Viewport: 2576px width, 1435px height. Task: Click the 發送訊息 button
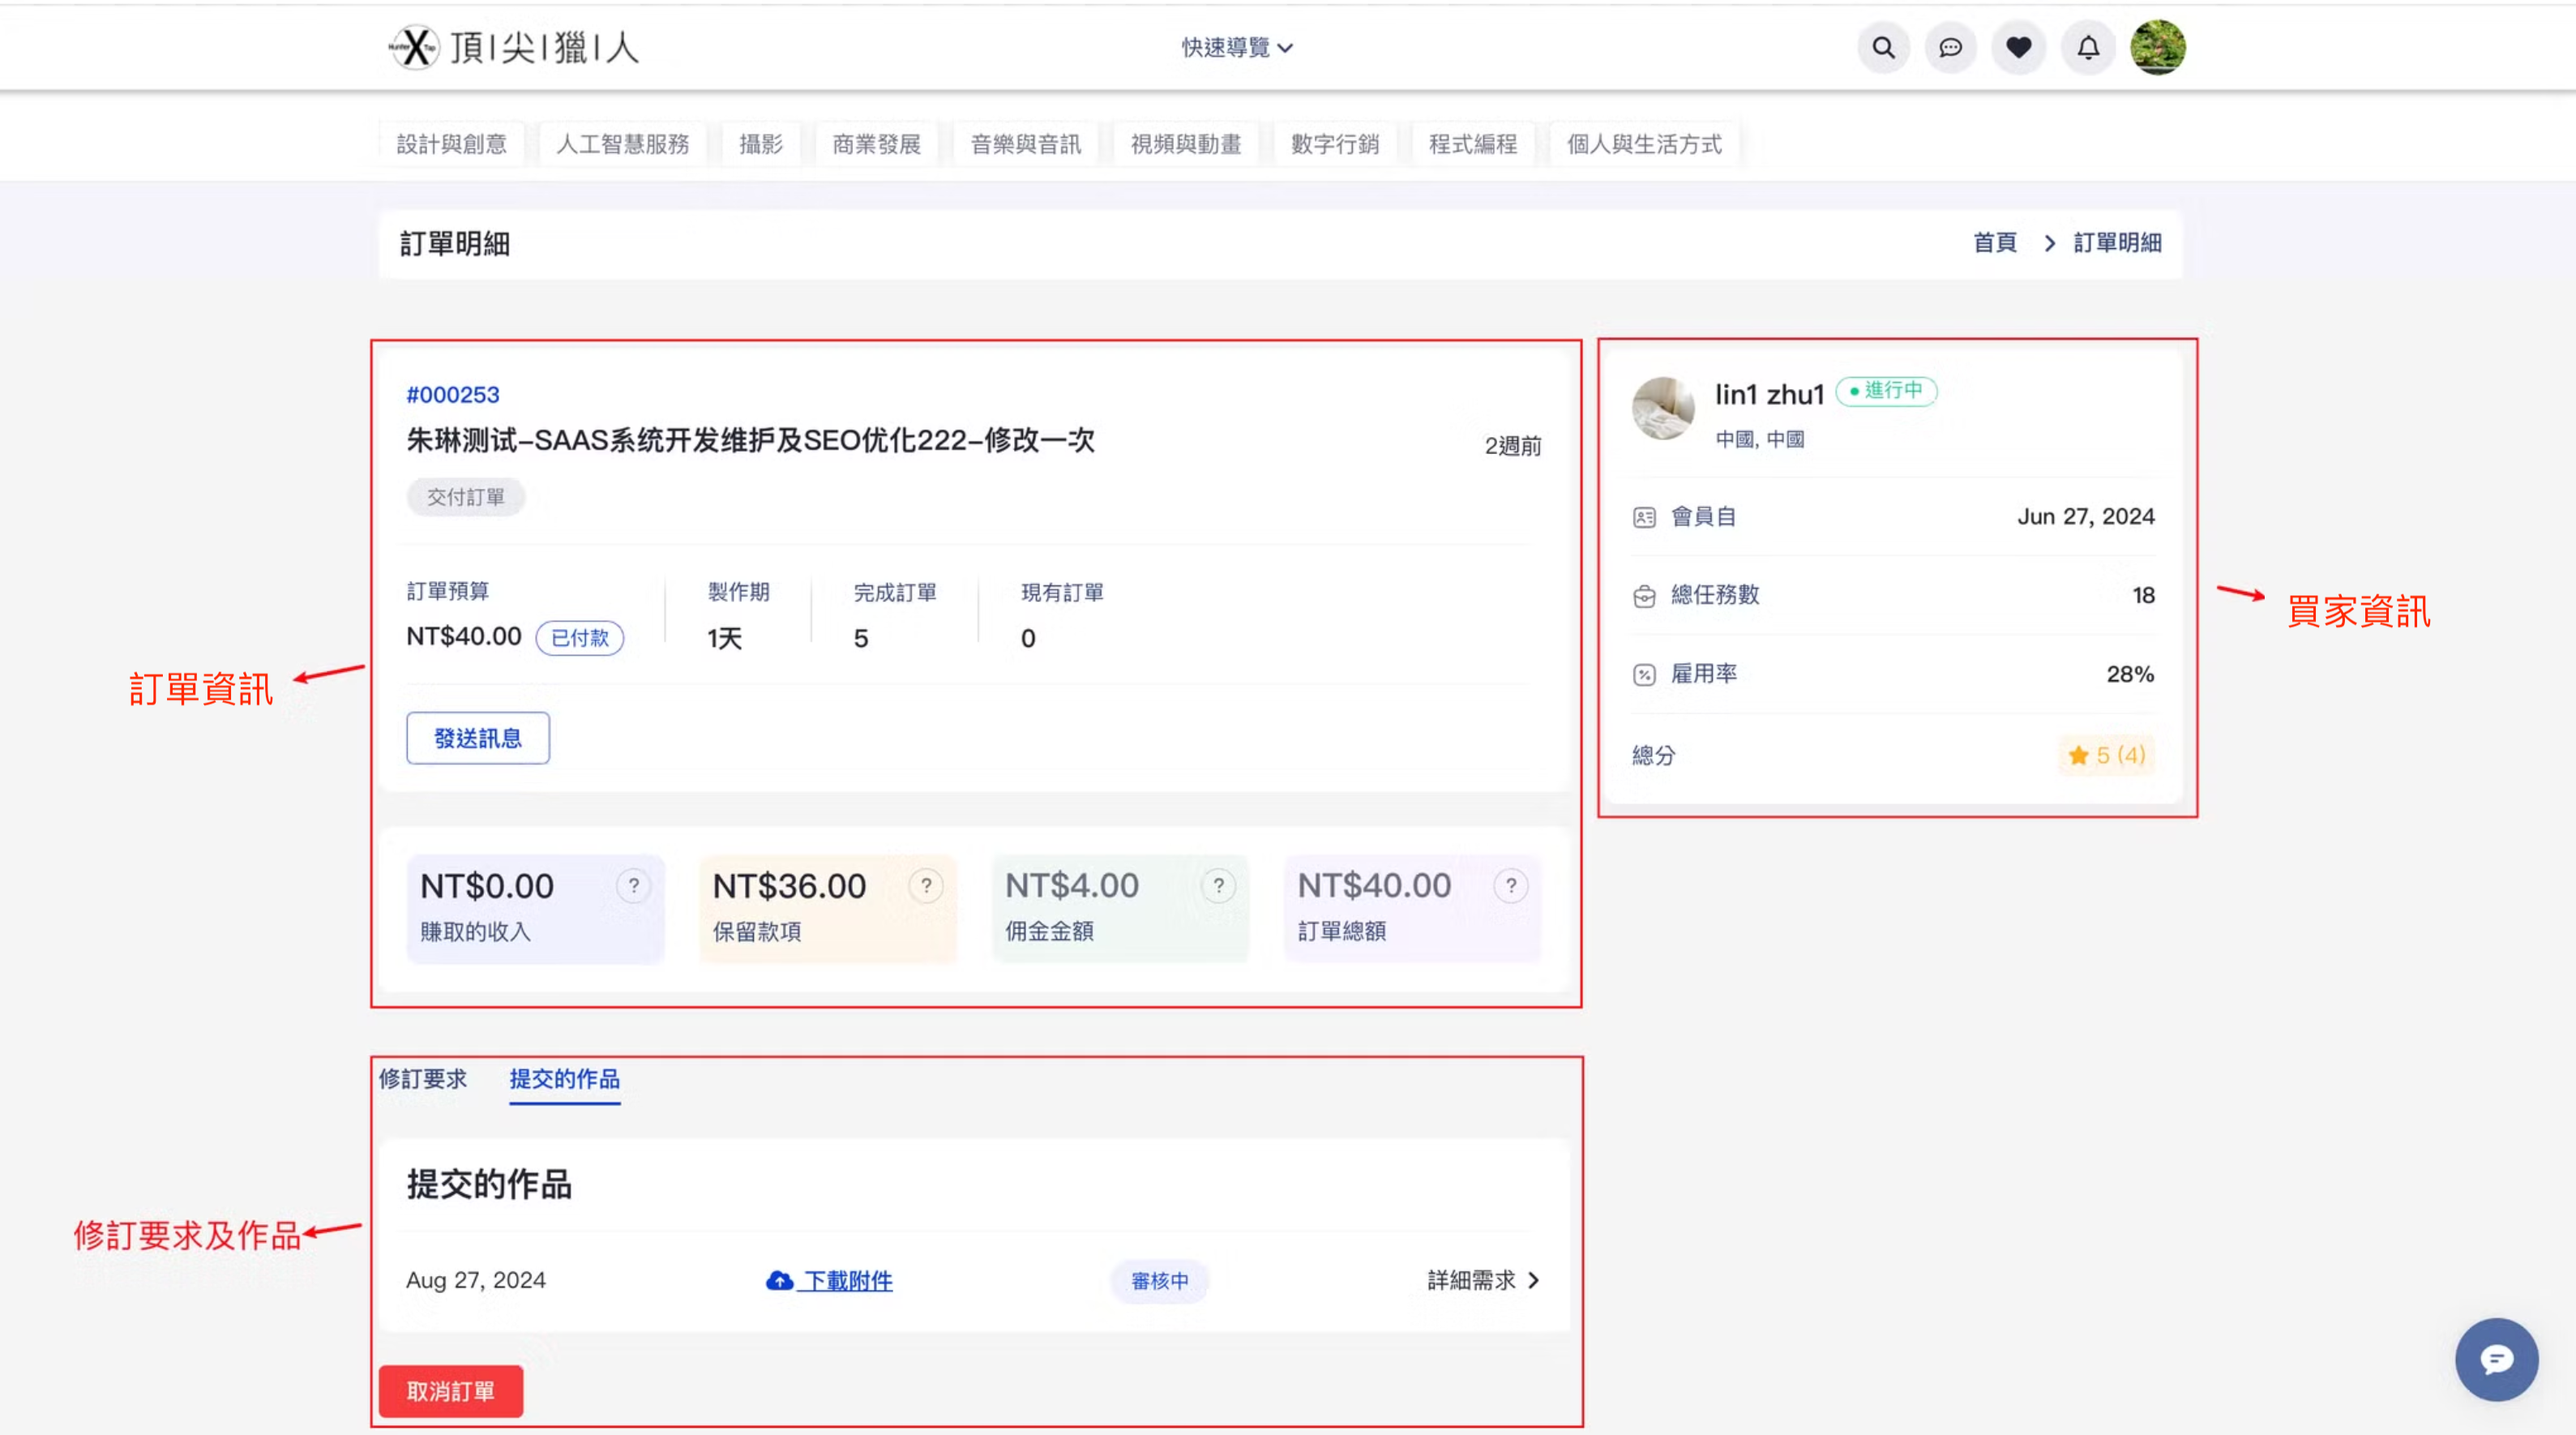477,738
